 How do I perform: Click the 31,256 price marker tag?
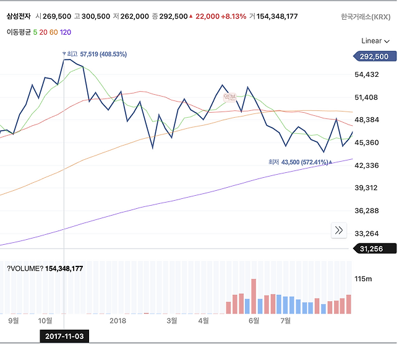point(375,248)
